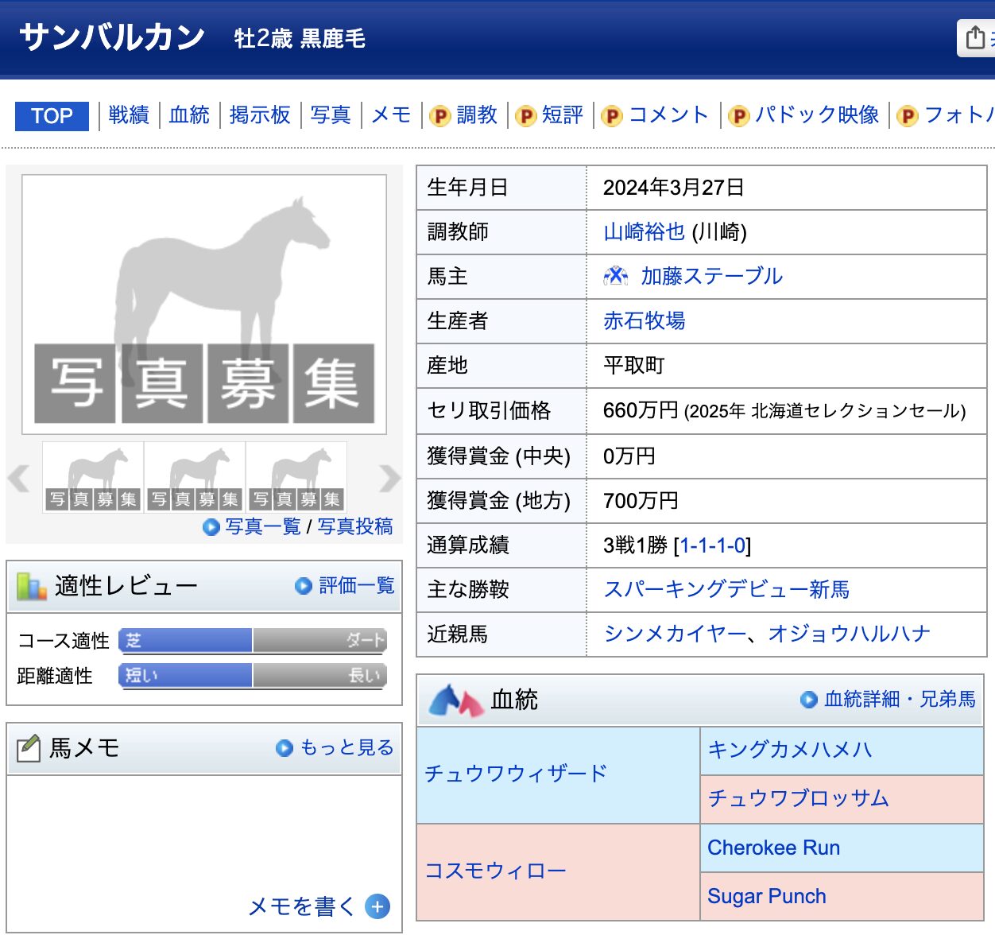This screenshot has height=935, width=995.
Task: Click the 660万円 sale price text
Action: click(641, 410)
